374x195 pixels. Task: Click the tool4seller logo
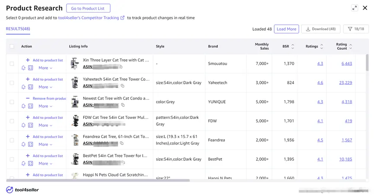coord(22,190)
